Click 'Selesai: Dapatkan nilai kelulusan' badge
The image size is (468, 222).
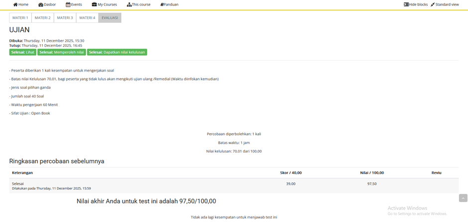[117, 52]
